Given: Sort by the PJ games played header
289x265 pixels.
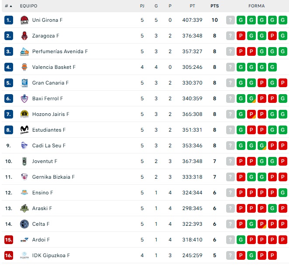Looking at the screenshot, I should [x=142, y=6].
